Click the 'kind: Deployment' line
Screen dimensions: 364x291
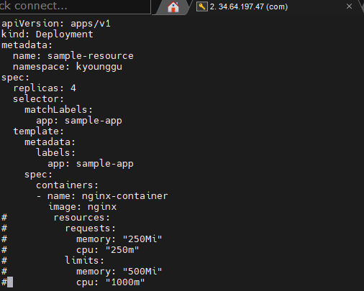pos(47,34)
